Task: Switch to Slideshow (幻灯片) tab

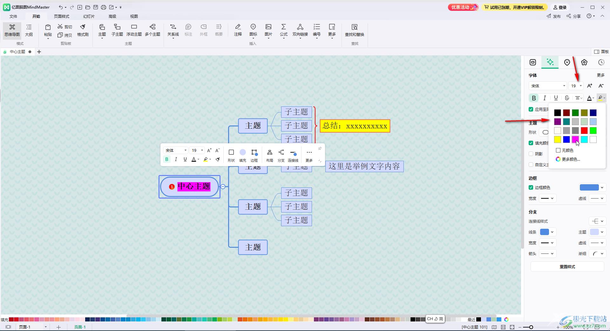Action: click(x=89, y=16)
